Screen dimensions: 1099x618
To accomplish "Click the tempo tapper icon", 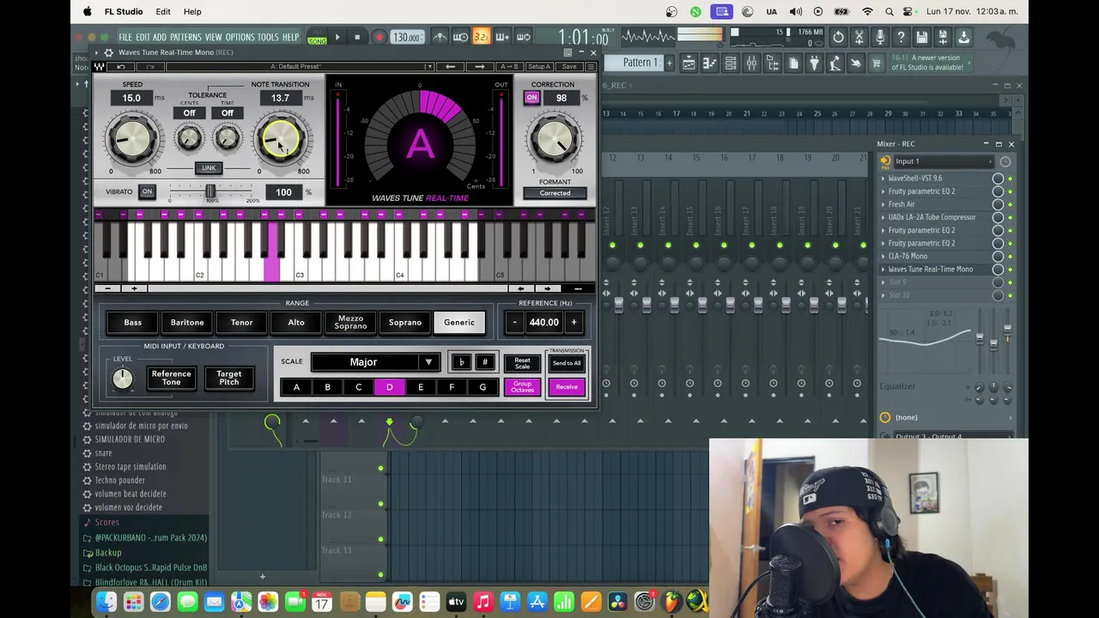I will [x=835, y=63].
